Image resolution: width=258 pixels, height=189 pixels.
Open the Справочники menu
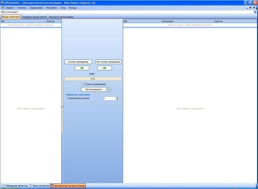[x=36, y=8]
